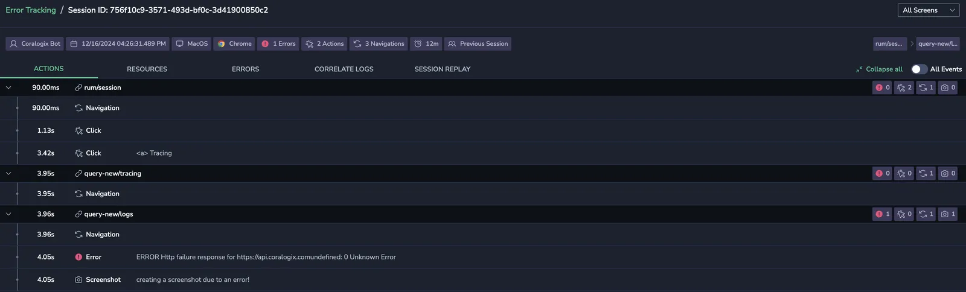
Task: Click query-new/logs navigations count badge
Action: 926,214
